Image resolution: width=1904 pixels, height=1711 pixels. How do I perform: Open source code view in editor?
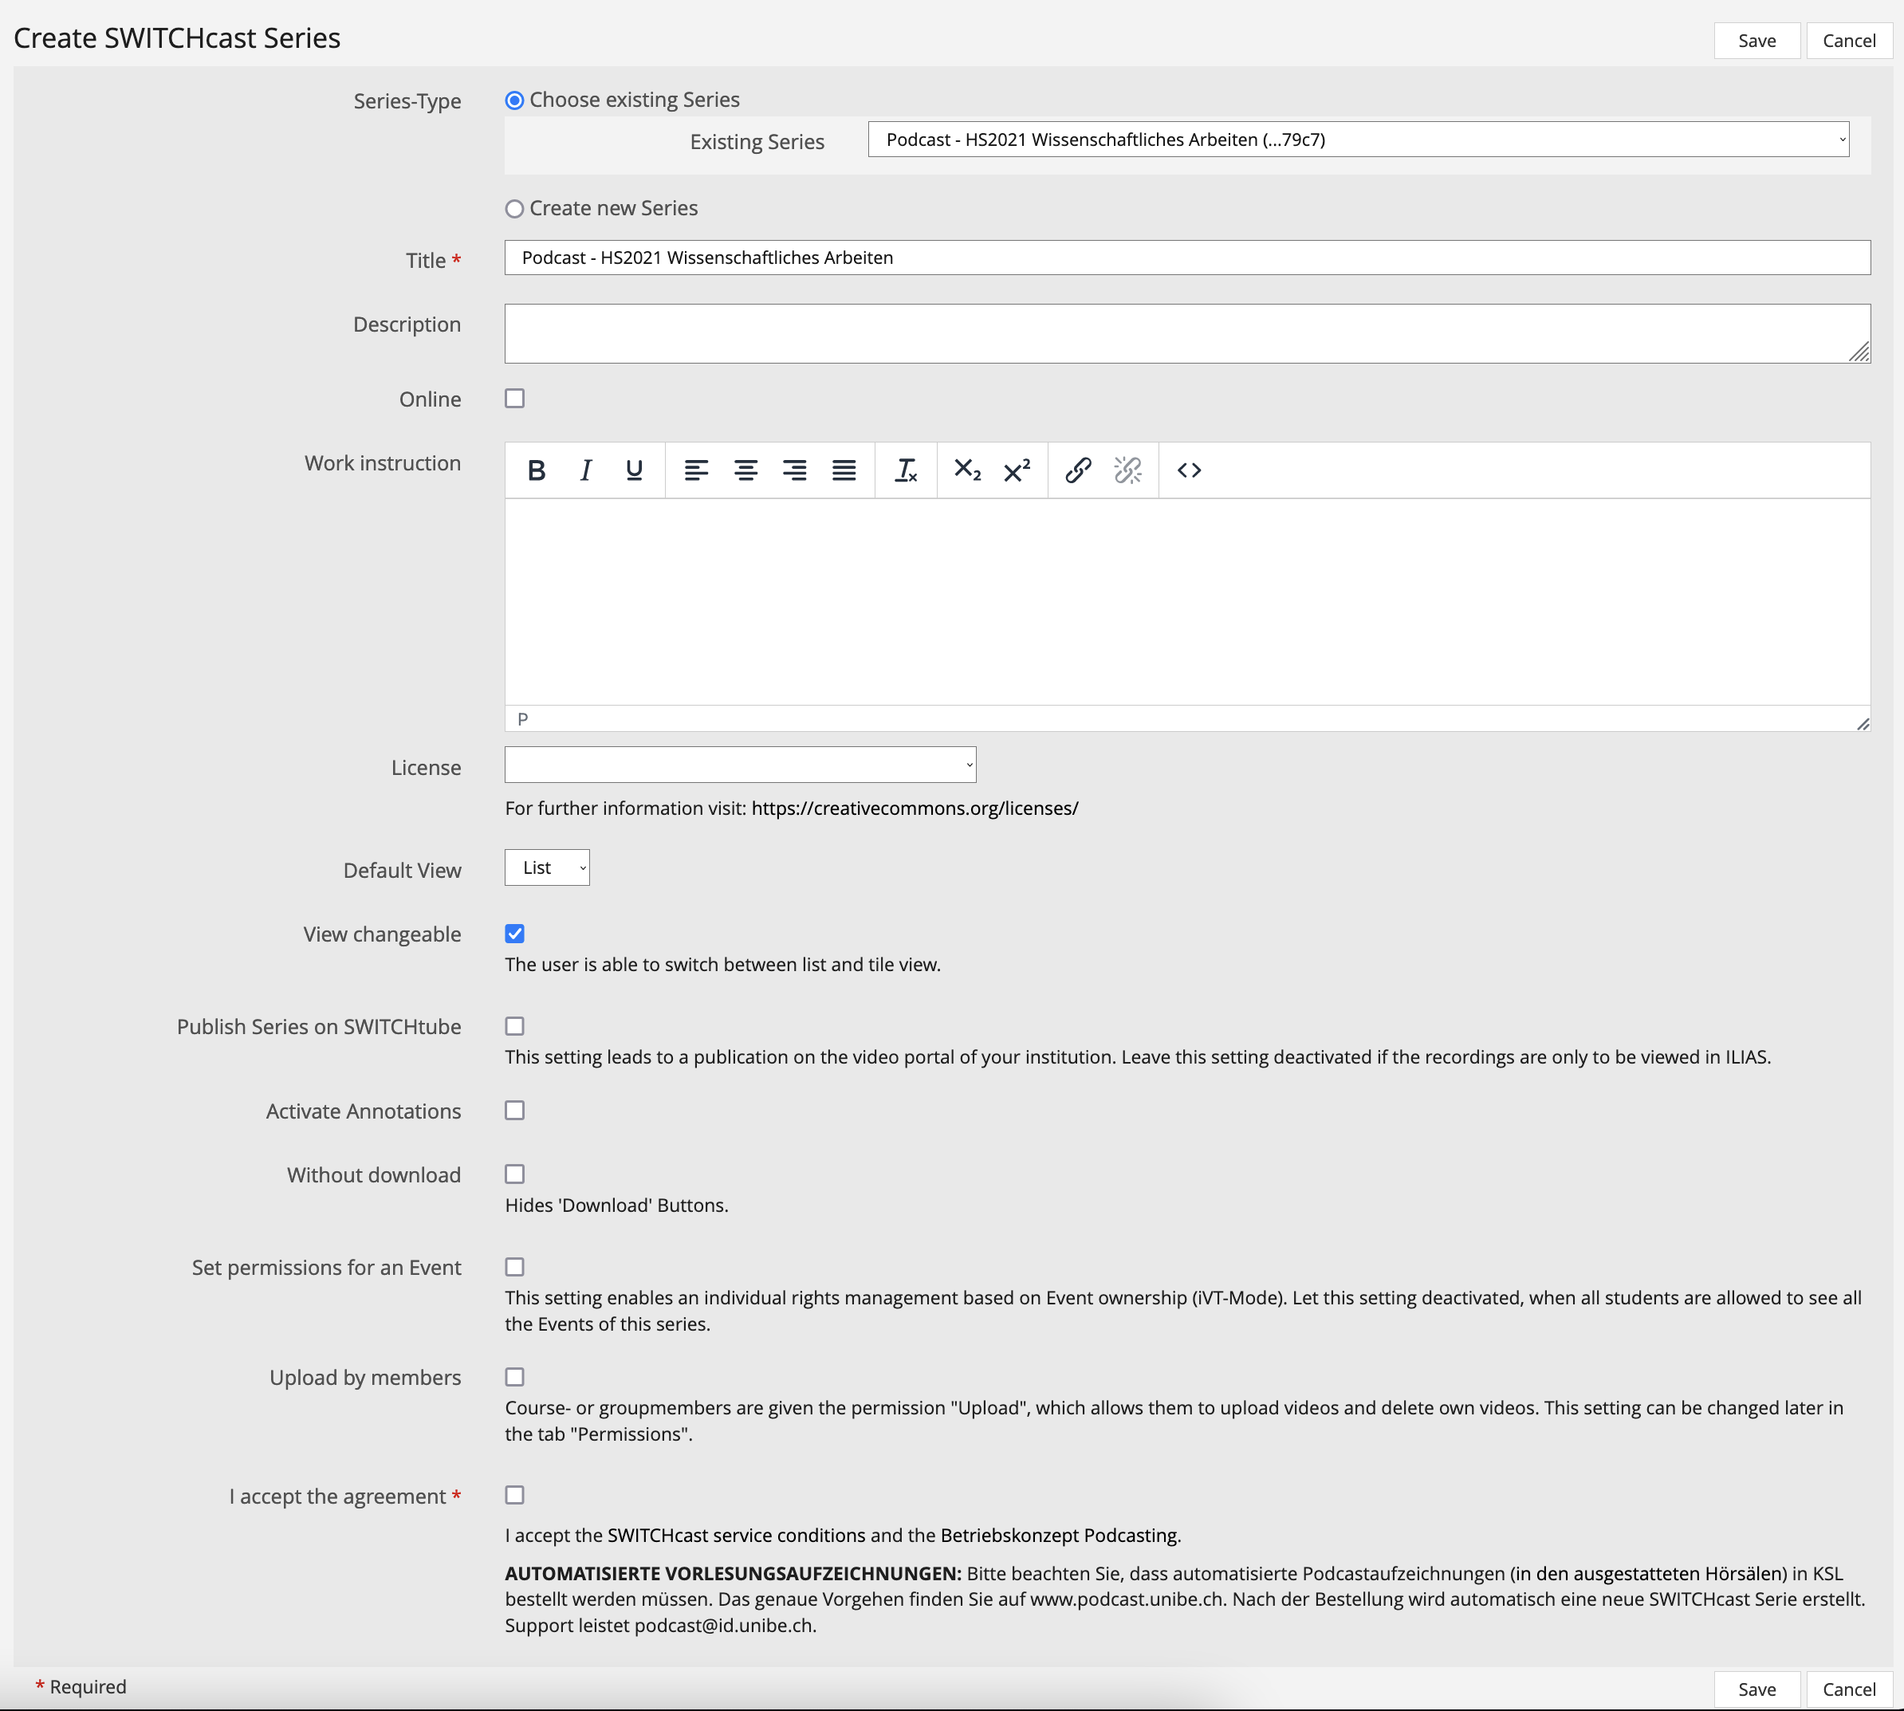click(1189, 470)
